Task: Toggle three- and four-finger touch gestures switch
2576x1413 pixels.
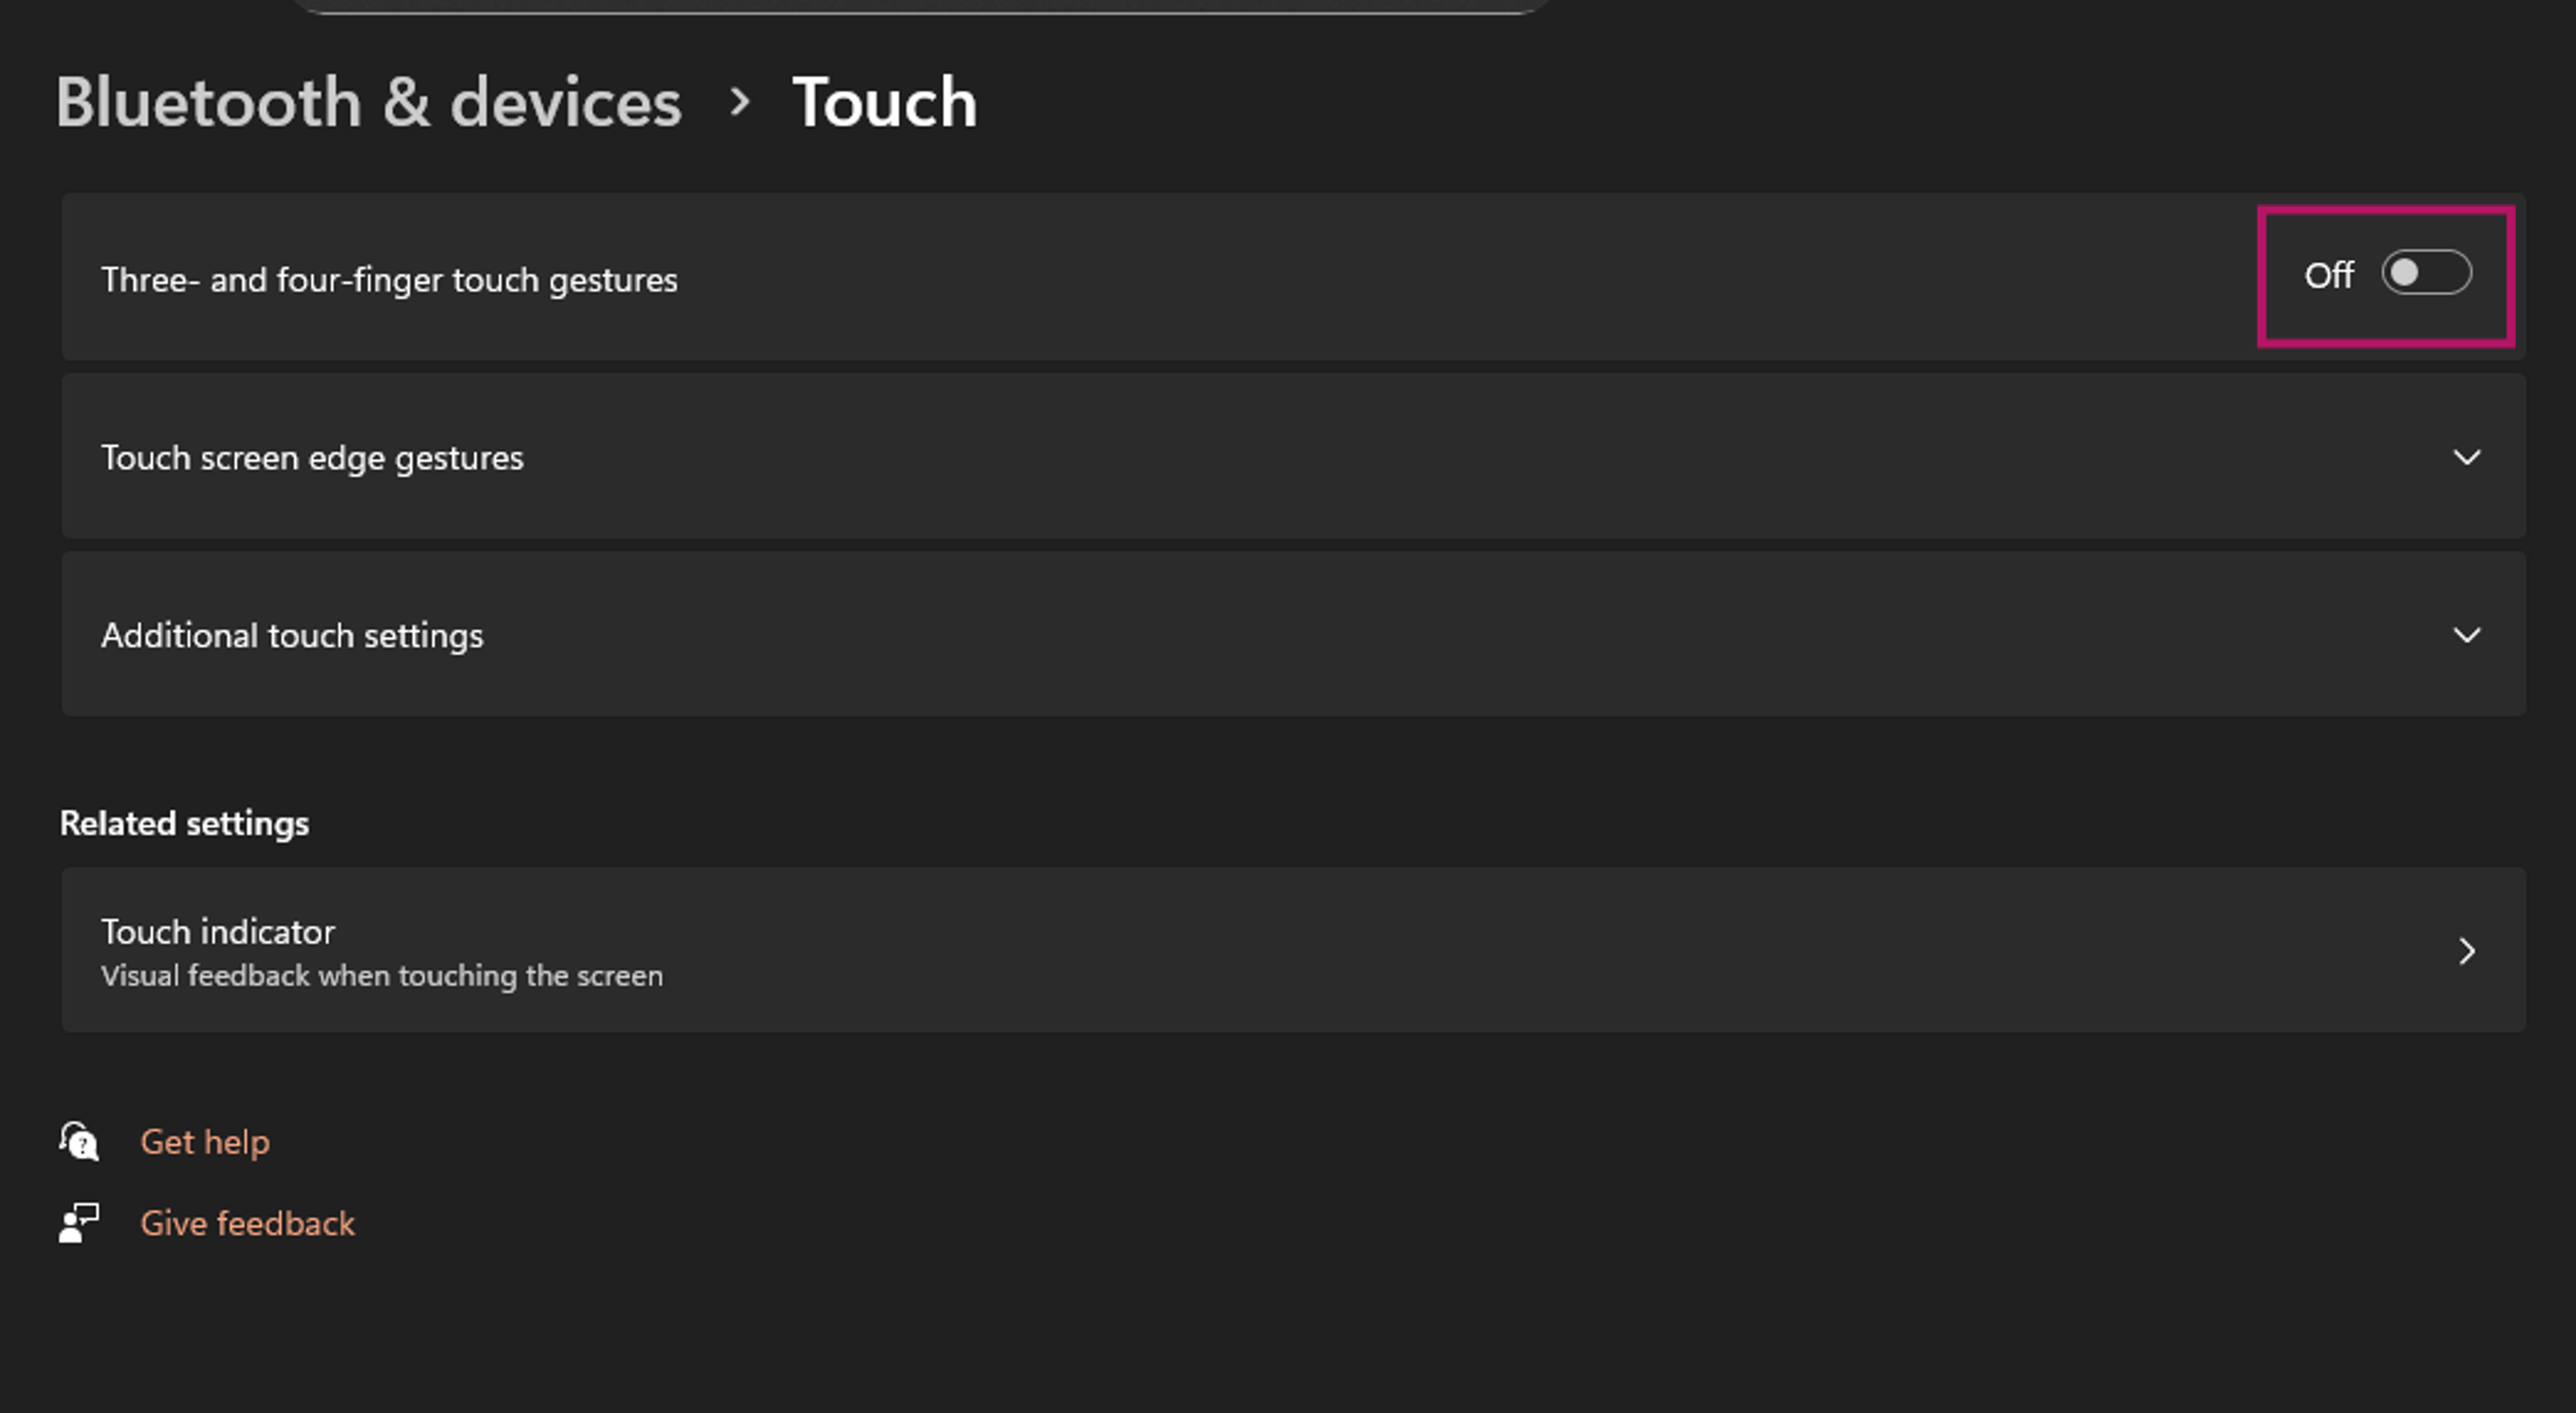Action: (2425, 274)
